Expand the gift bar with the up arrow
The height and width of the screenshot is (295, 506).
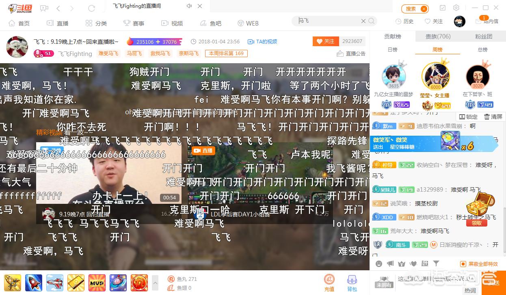[x=155, y=283]
